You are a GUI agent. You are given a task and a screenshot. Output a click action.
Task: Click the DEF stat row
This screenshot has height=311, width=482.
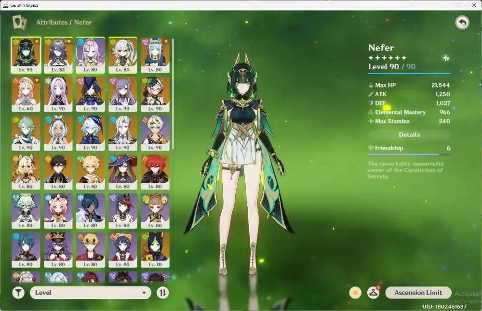409,103
